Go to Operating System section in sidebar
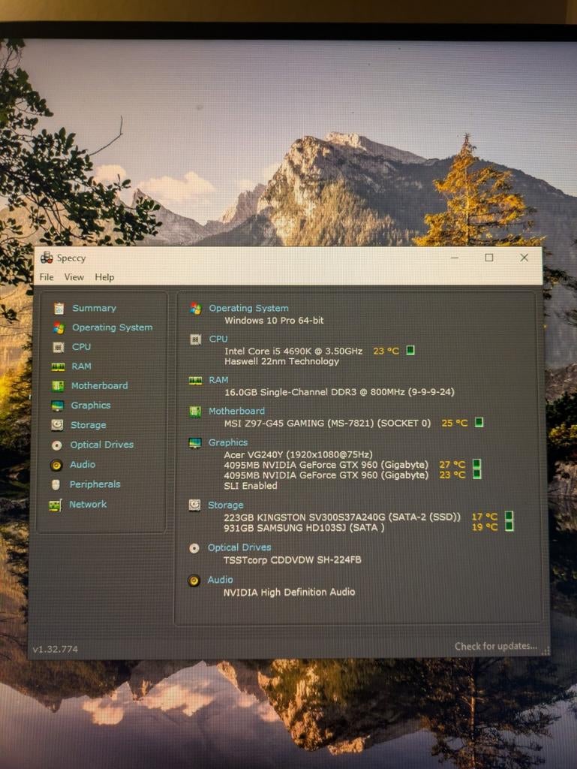Screen dimensions: 577x769 (112, 327)
